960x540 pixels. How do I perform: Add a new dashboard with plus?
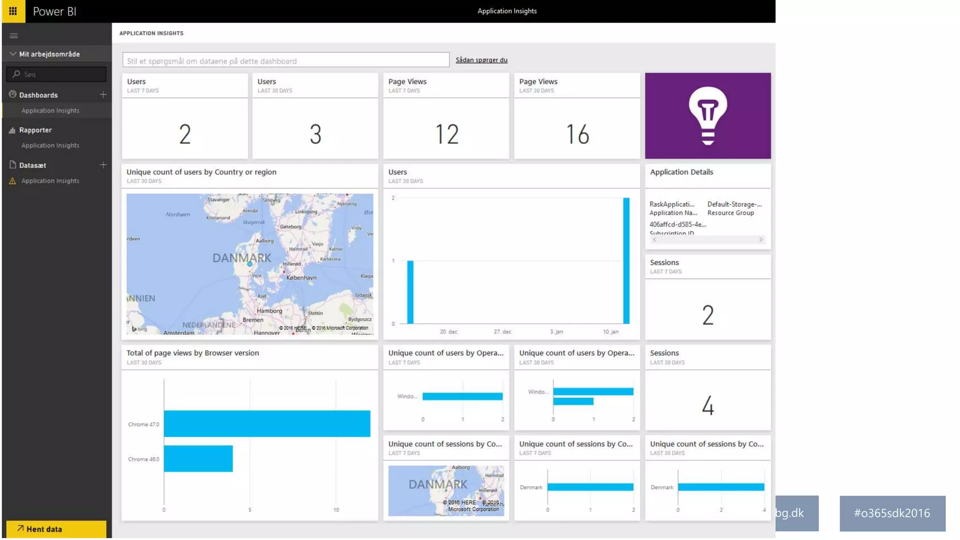point(103,95)
